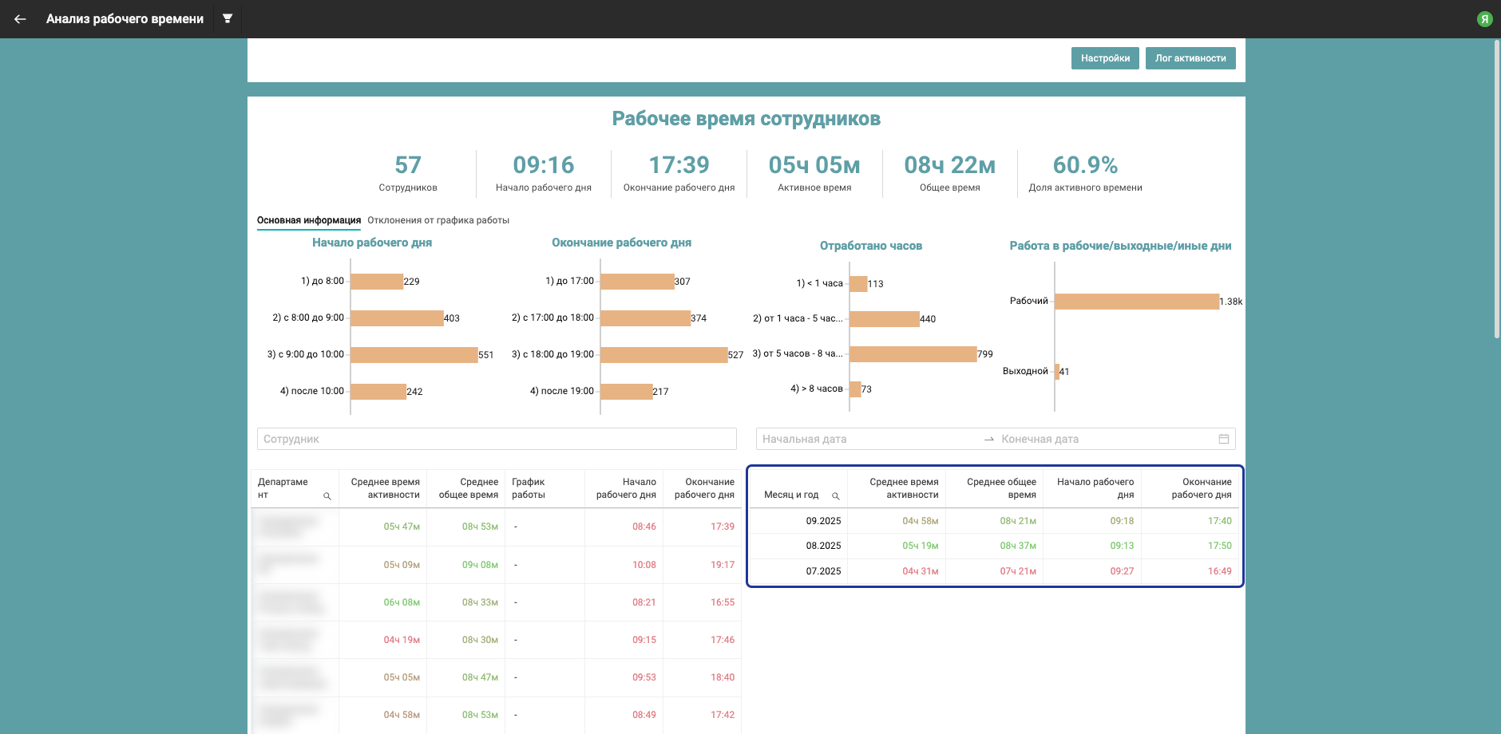Click the Рабочий days bar in chart
Screen dimensions: 1501x734
tap(1136, 302)
